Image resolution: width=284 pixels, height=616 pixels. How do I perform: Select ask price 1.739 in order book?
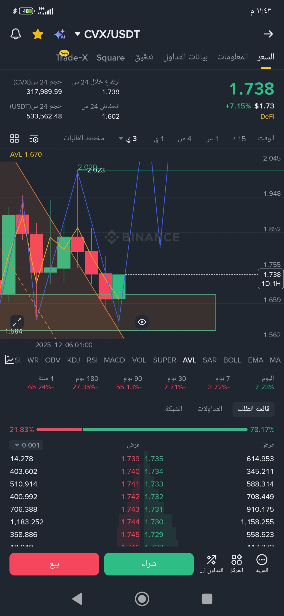coord(130,459)
